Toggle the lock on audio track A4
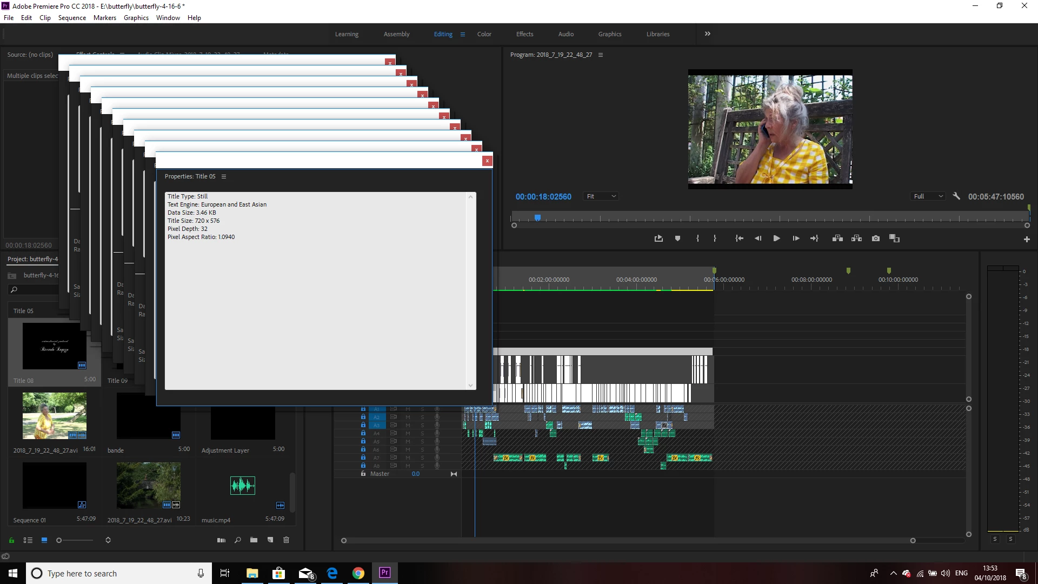Image resolution: width=1038 pixels, height=584 pixels. click(363, 433)
